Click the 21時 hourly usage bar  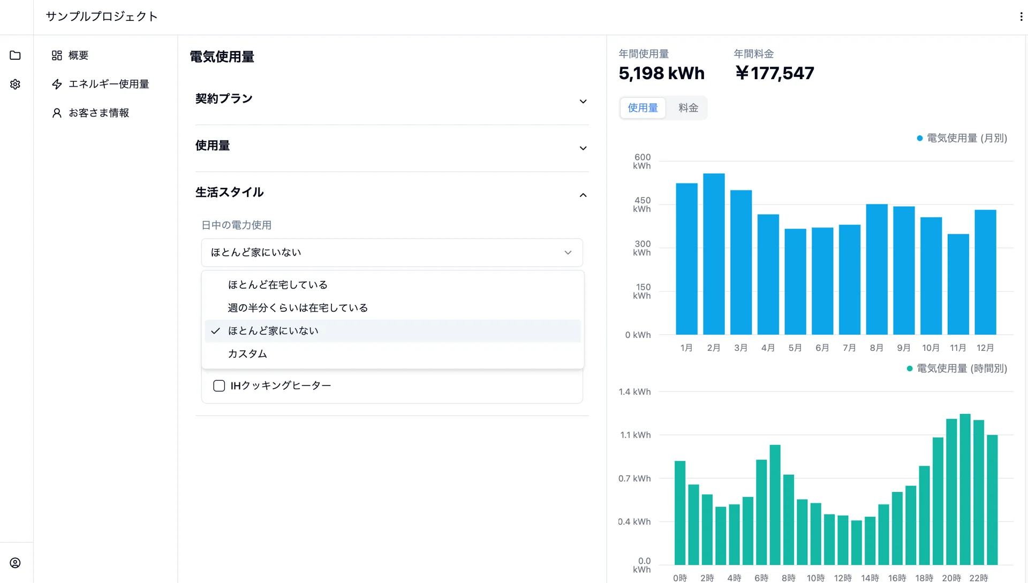click(x=965, y=489)
